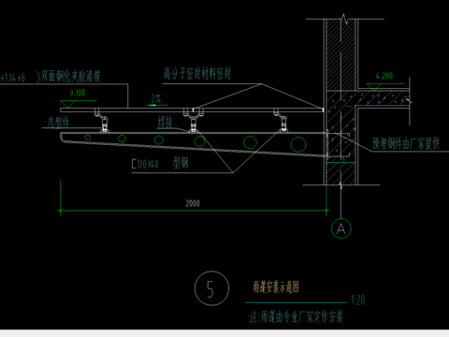Select the 预埋钢件由厂家提供 annotation
This screenshot has height=337, width=449.
click(x=406, y=143)
